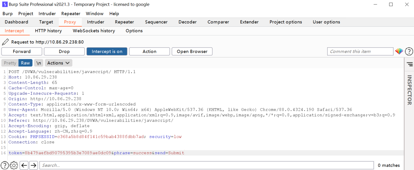Viewport: 414px width, 170px height.
Task: Open the Intruder menu in menu bar
Action: click(x=47, y=14)
